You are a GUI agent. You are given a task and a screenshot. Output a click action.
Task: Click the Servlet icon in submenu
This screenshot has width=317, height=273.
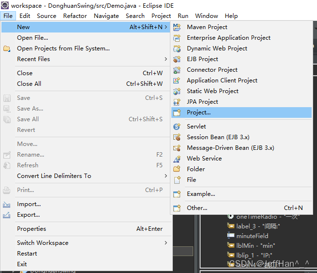pos(177,127)
